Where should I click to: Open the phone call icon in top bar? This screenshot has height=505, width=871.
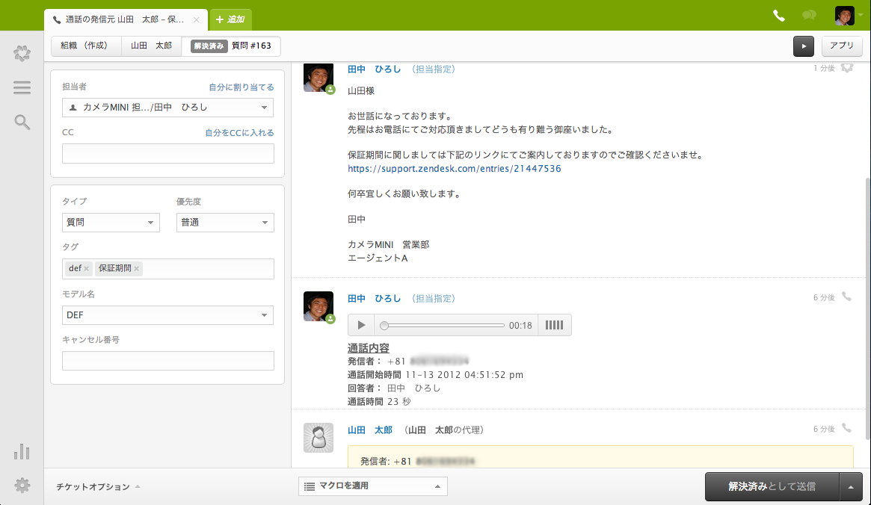pos(779,16)
